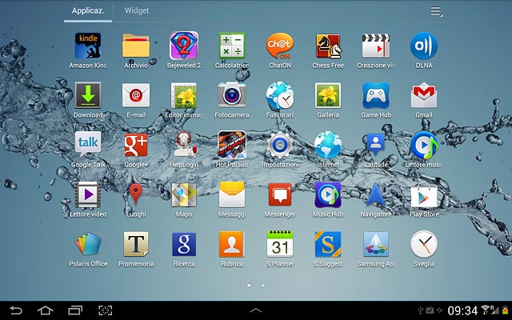This screenshot has width=512, height=320.
Task: Tap the screenshot capture button
Action: click(x=105, y=310)
